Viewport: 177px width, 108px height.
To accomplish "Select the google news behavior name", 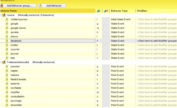I will coord(18,28).
